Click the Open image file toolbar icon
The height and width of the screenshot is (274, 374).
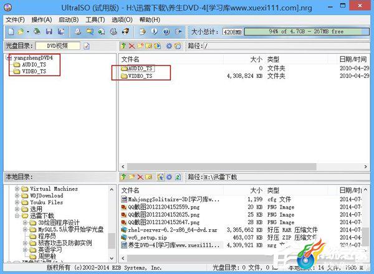(x=21, y=32)
